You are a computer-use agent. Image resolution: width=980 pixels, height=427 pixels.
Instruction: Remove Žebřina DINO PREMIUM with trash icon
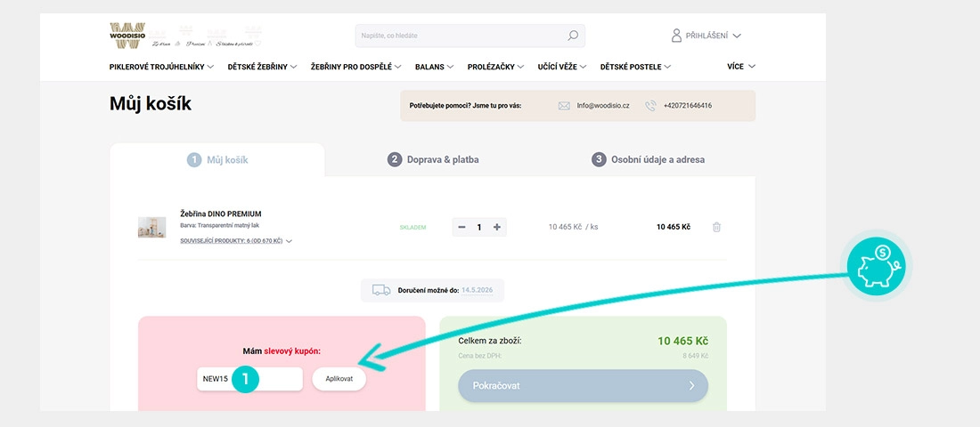[x=717, y=227]
